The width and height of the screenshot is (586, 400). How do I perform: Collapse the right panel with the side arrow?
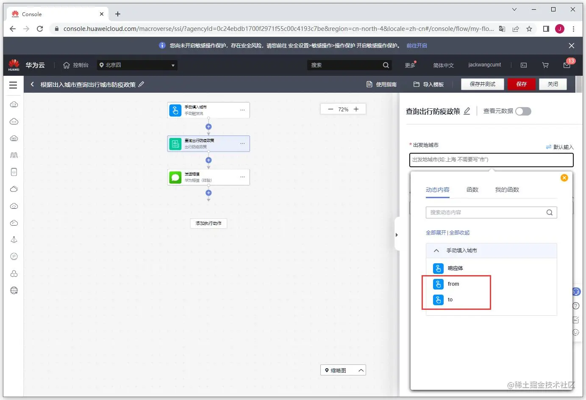click(x=397, y=234)
